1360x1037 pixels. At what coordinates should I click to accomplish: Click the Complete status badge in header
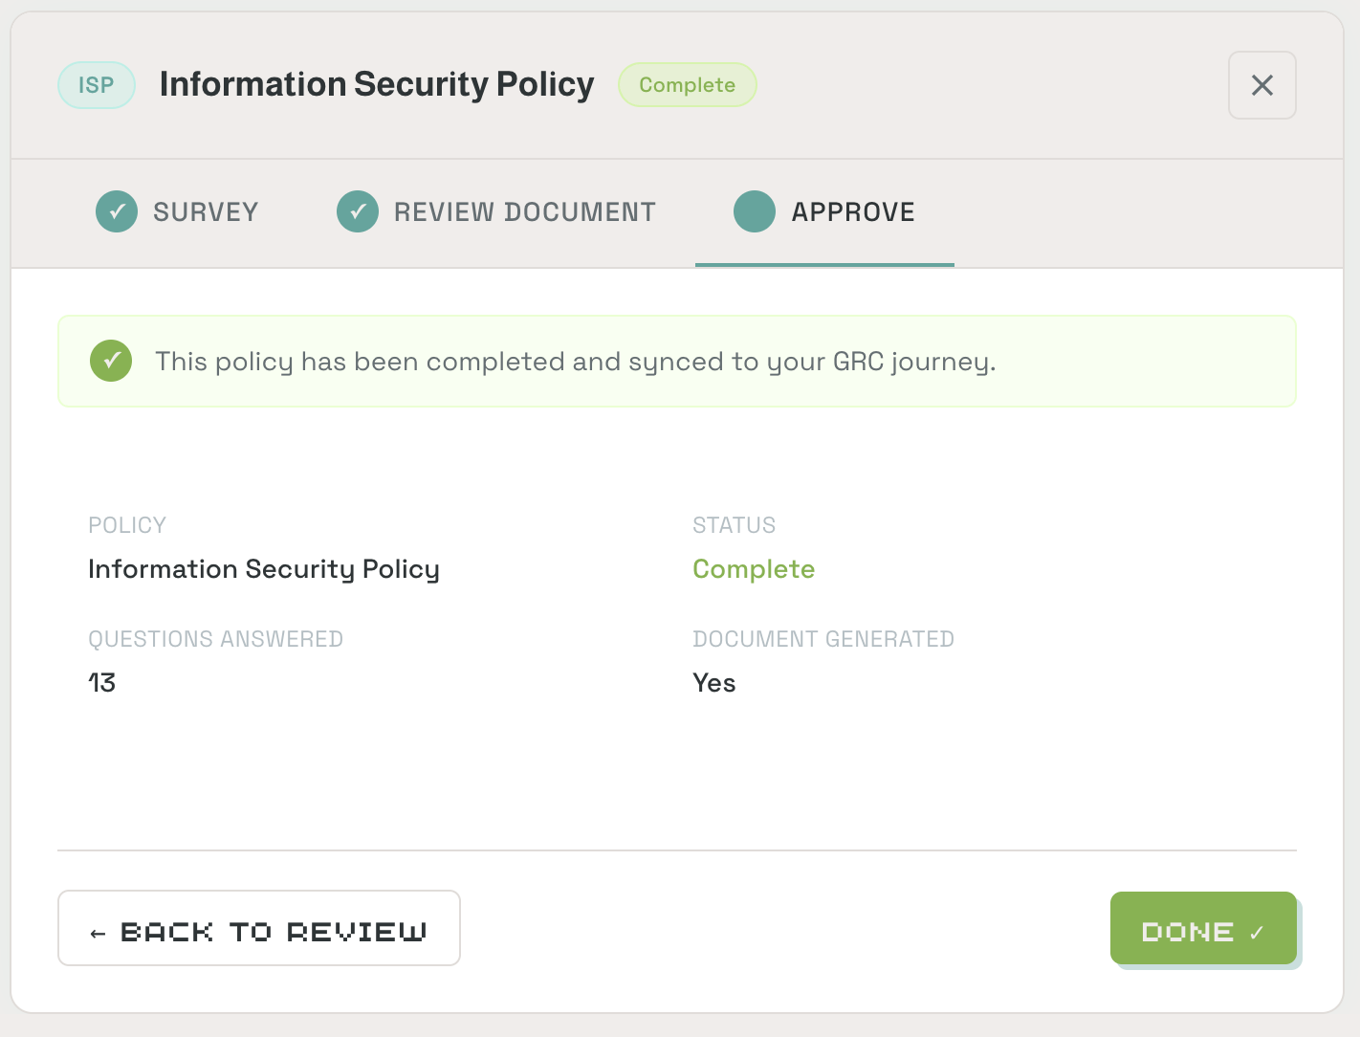pyautogui.click(x=688, y=85)
